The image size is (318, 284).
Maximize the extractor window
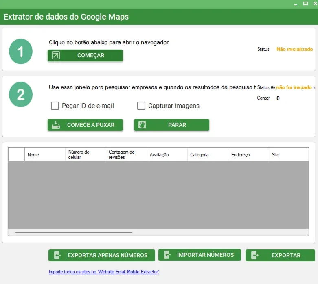[305, 3]
